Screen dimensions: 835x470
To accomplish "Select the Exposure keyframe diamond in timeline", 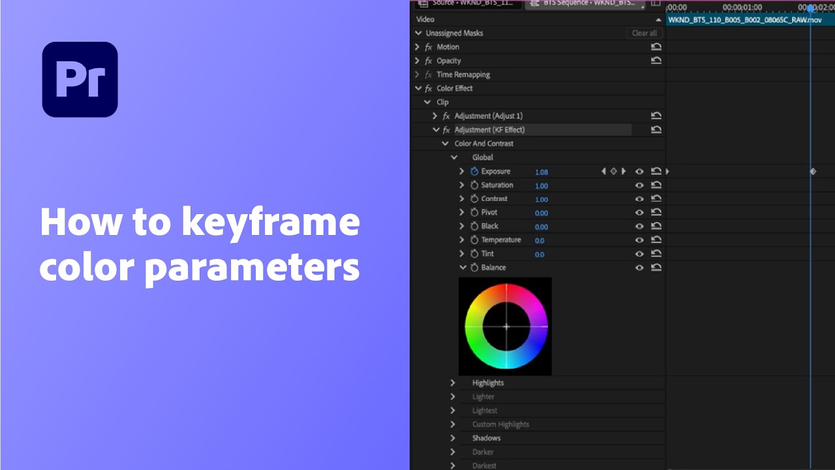I will tap(813, 172).
